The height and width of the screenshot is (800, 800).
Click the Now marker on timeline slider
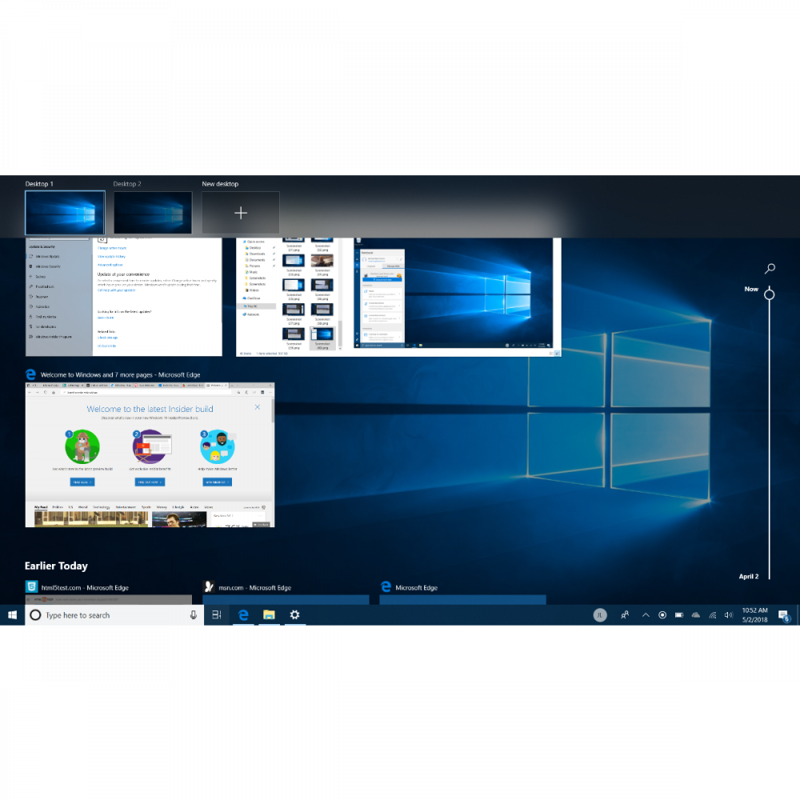click(769, 294)
